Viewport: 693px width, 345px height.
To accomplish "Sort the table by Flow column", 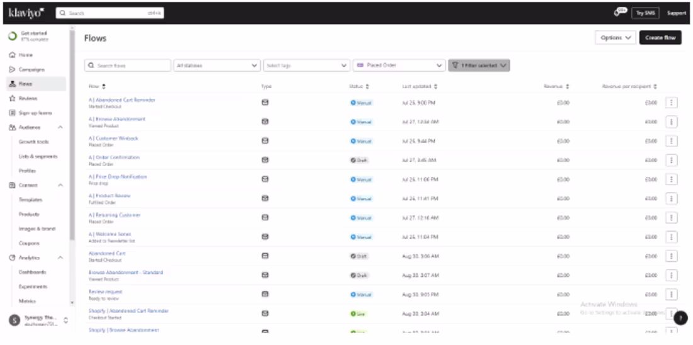I will (97, 87).
